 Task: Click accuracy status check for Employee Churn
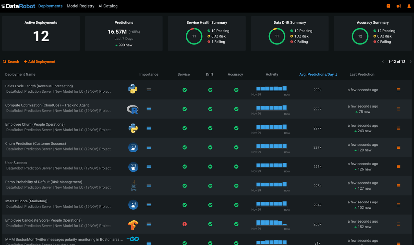coord(236,128)
